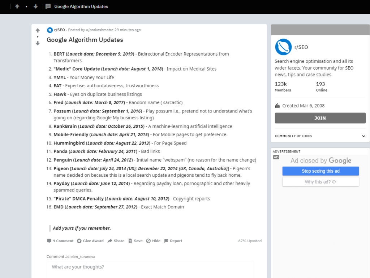Screen dimensions: 370x278
Task: Upvote the Google Algorithm Updates post
Action: (x=38, y=30)
